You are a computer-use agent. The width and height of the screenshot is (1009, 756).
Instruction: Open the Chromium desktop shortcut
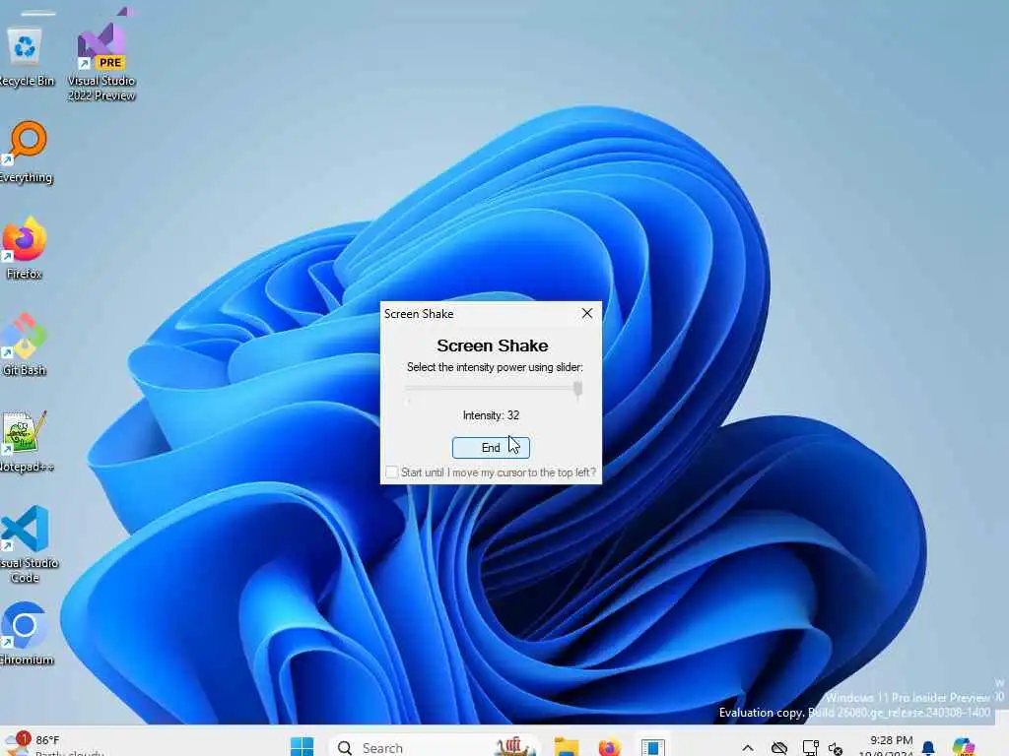pyautogui.click(x=26, y=634)
